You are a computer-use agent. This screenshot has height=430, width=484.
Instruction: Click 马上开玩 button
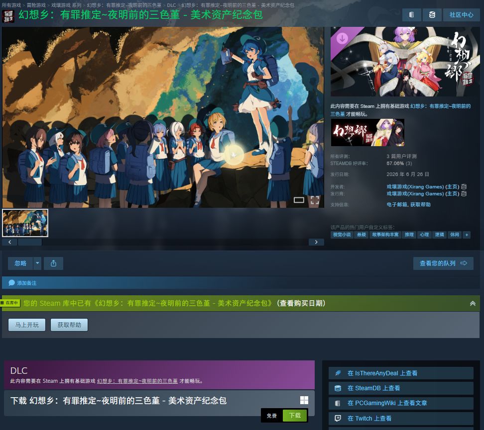pyautogui.click(x=27, y=325)
